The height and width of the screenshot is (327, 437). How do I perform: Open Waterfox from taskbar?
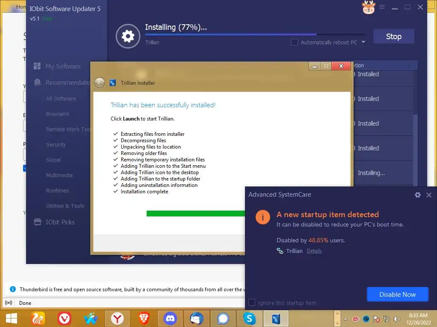click(91, 318)
